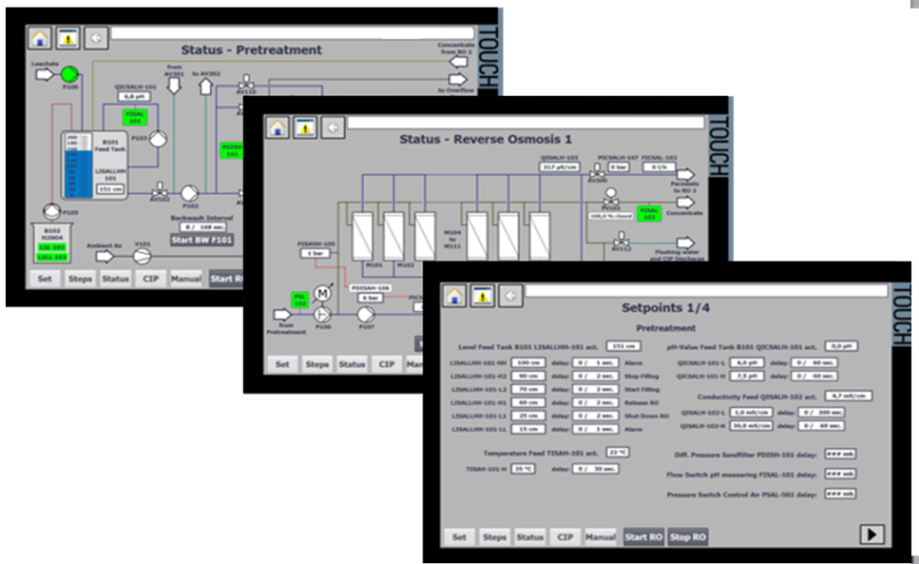Click the back arrow on the Reverse Osmosis screen

(332, 127)
